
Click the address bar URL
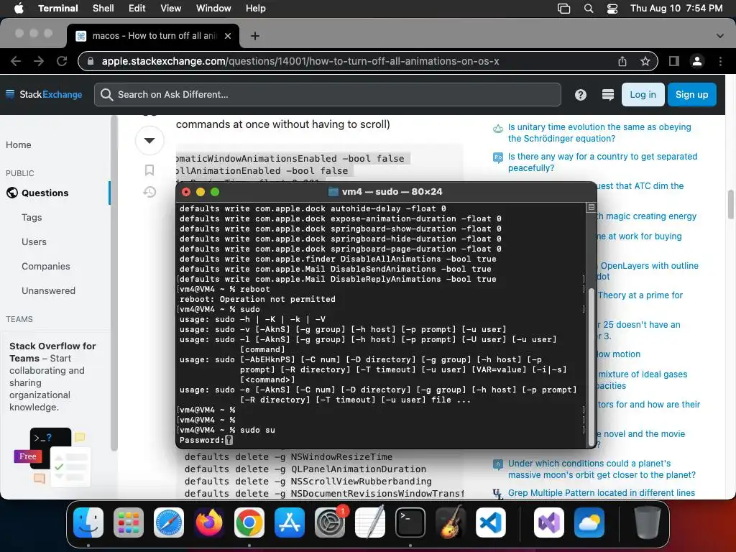point(300,61)
